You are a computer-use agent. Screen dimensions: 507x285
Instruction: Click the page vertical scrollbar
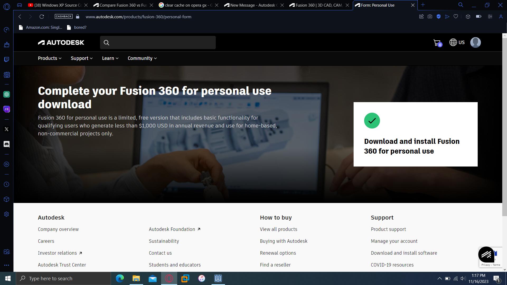(x=505, y=127)
